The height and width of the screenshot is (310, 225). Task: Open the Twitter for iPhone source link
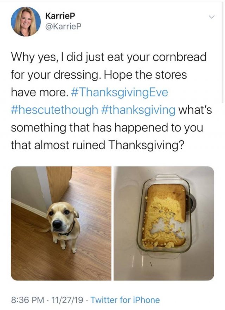[125, 300]
